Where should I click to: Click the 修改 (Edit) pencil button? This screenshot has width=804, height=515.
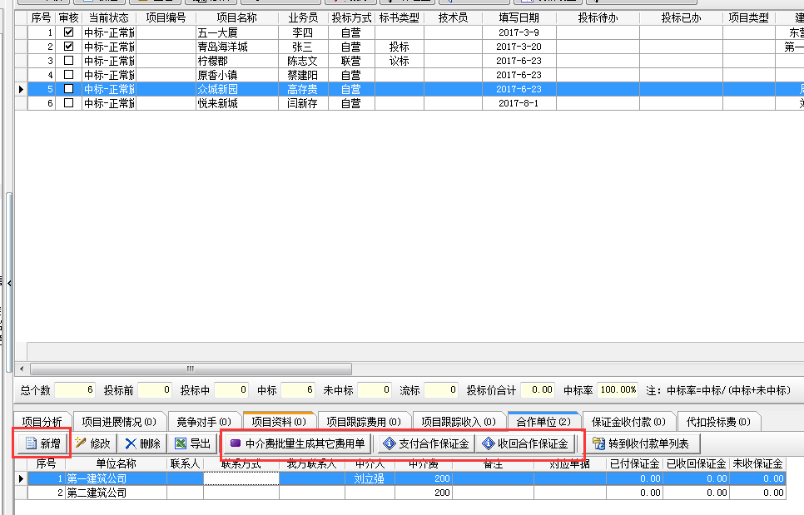click(92, 443)
